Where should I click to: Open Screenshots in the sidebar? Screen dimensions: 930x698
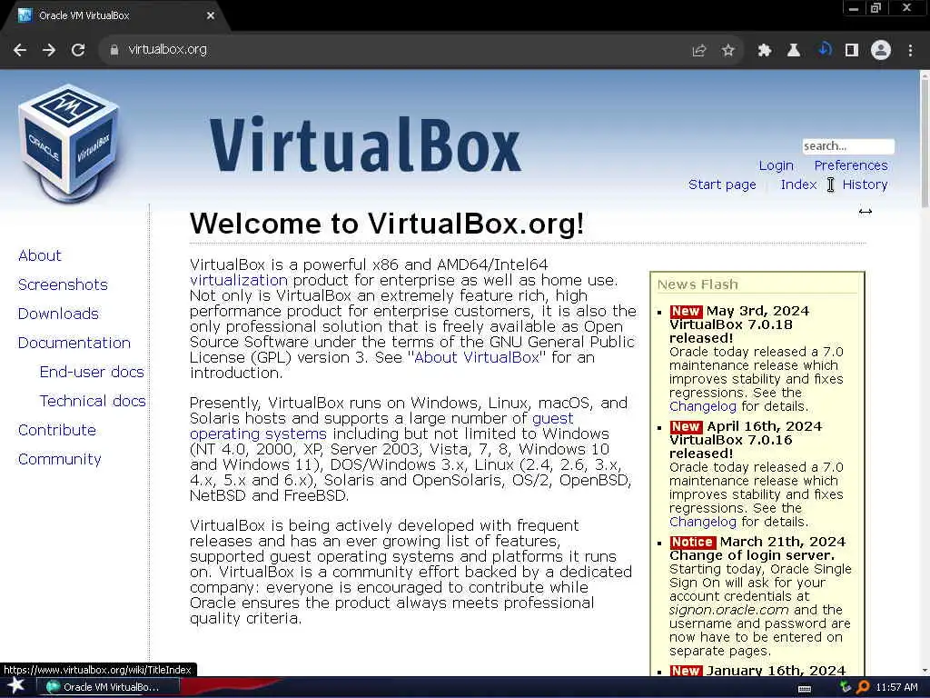pyautogui.click(x=63, y=284)
